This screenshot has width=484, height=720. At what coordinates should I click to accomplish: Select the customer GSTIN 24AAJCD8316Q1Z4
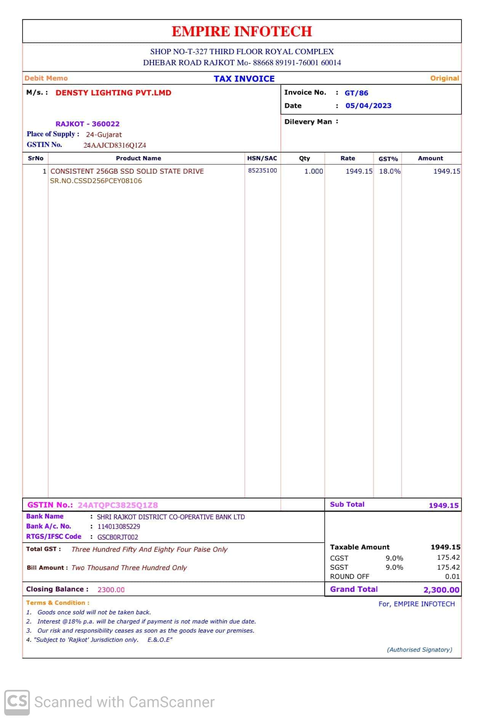[115, 145]
